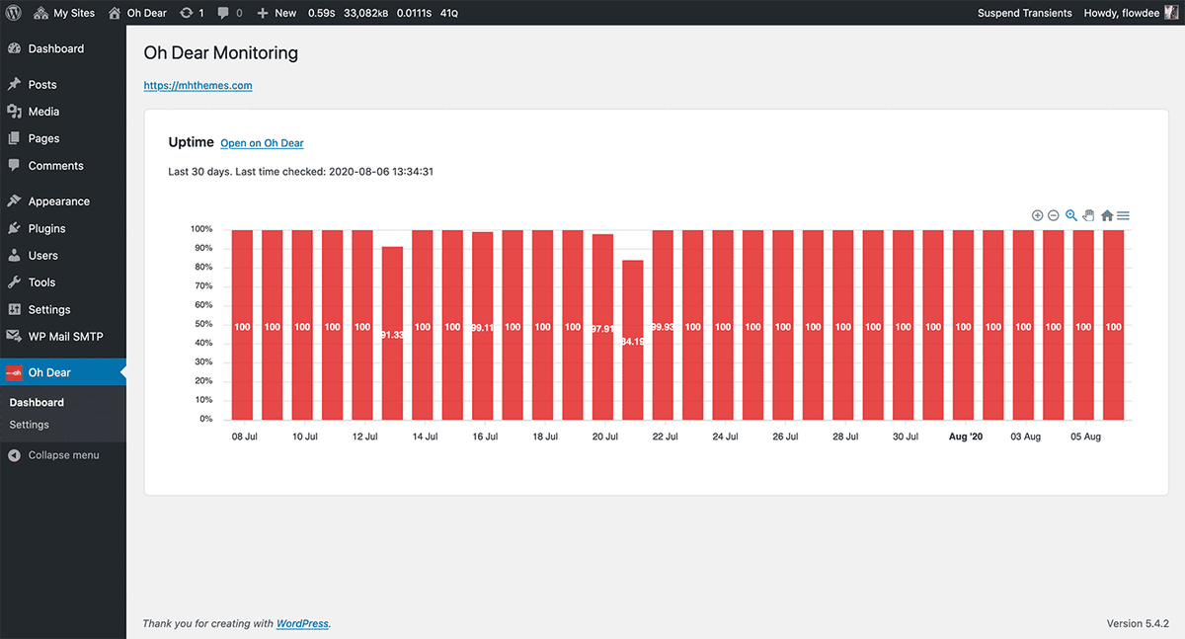The height and width of the screenshot is (639, 1185).
Task: Click the 99.11 uptime bar
Action: (482, 326)
